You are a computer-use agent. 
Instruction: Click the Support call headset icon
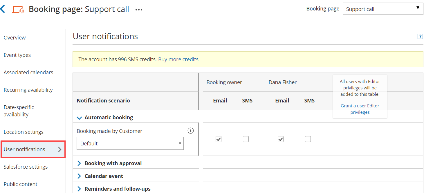pyautogui.click(x=18, y=10)
